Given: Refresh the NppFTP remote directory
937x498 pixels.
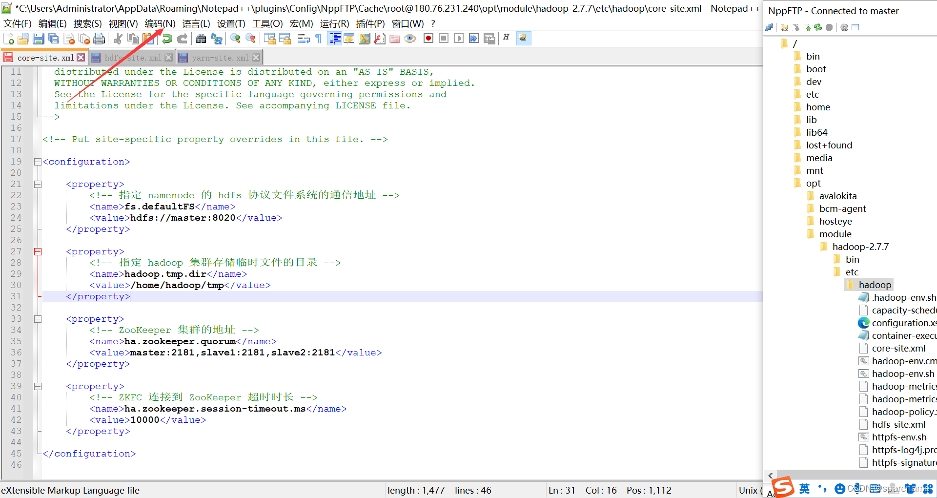Looking at the screenshot, I should (818, 27).
